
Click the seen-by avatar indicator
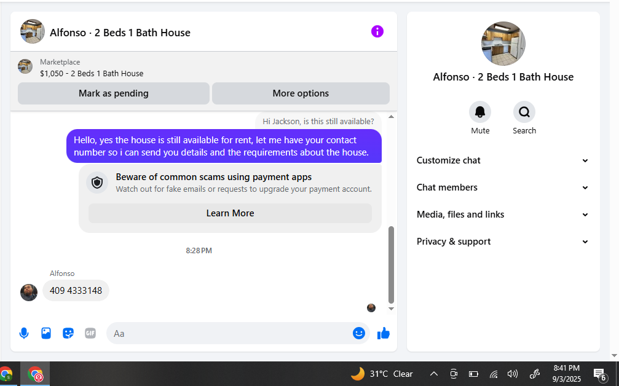[371, 308]
